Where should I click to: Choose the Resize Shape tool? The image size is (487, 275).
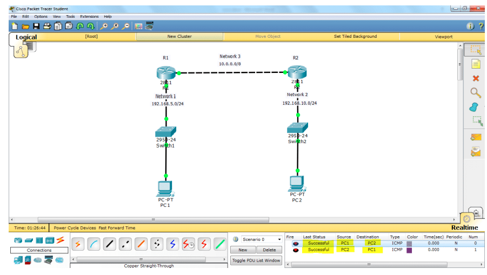point(477,121)
